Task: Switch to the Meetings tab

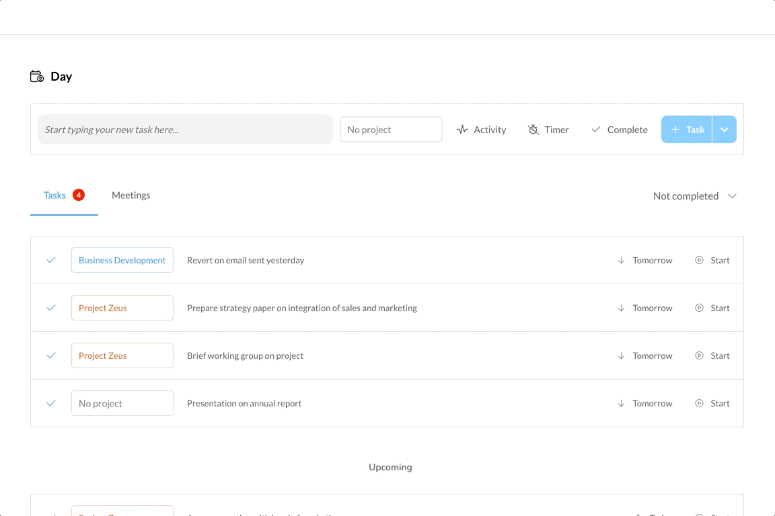Action: click(131, 195)
